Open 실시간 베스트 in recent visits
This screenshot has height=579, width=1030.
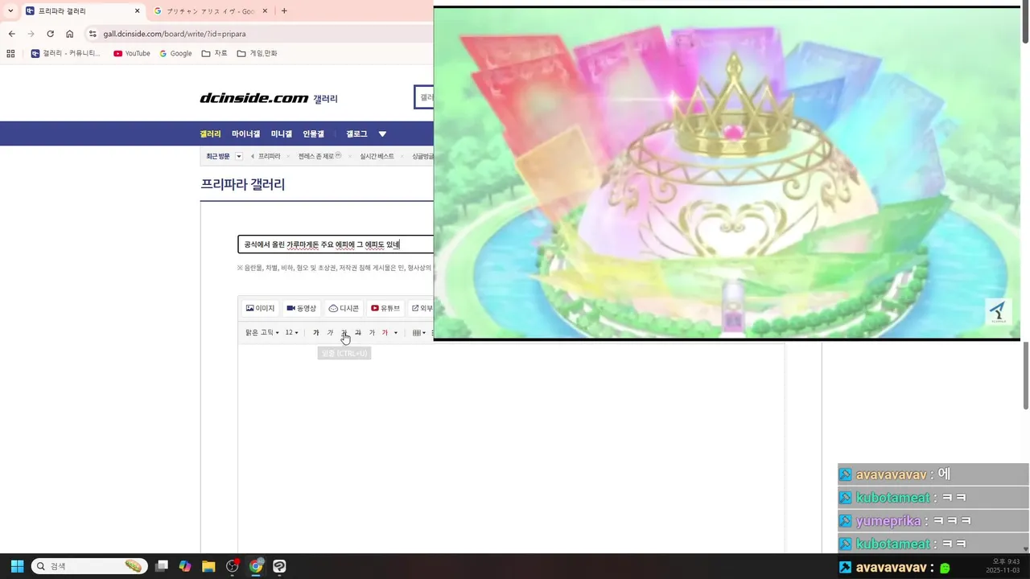click(377, 157)
